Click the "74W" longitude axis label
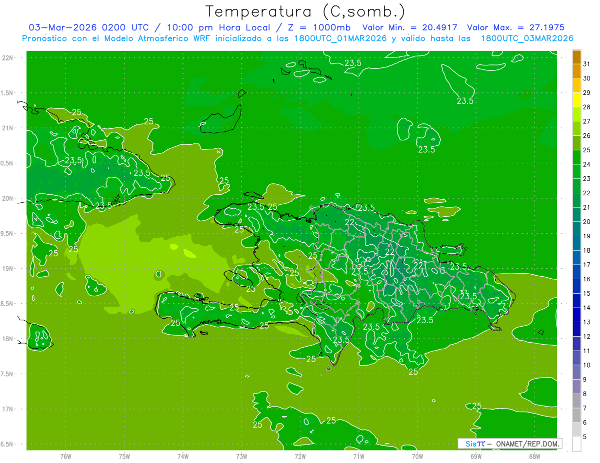 [x=182, y=457]
